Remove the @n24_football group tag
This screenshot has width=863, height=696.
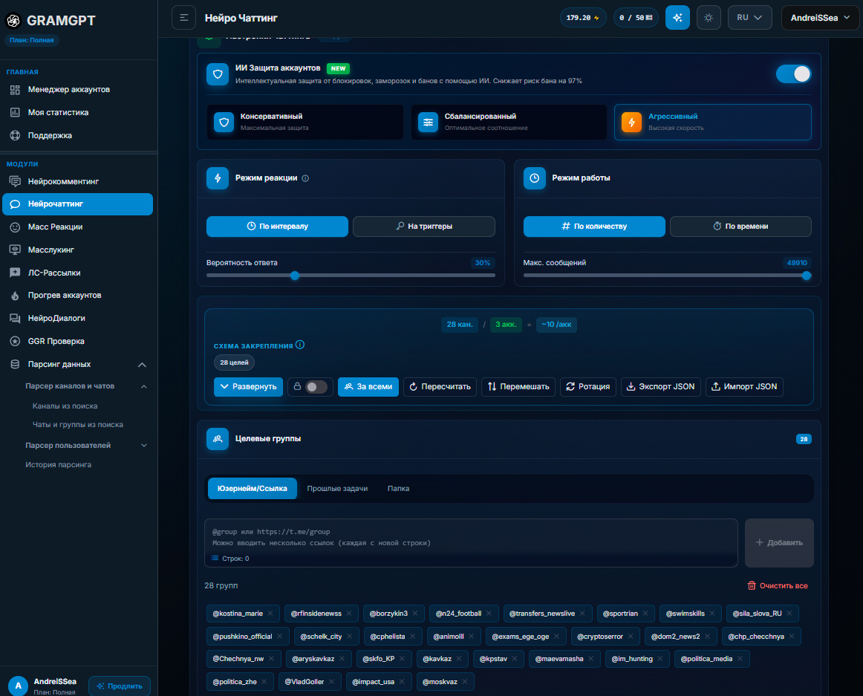click(489, 614)
